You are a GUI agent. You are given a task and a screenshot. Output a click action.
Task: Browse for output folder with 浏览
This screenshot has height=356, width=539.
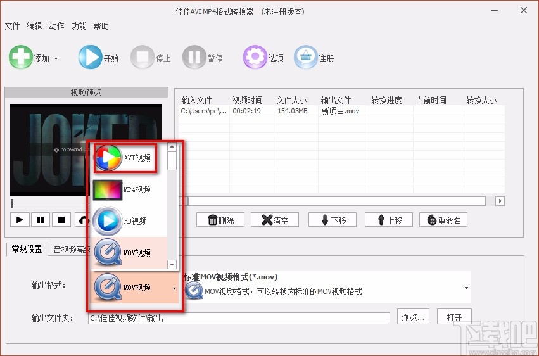413,317
